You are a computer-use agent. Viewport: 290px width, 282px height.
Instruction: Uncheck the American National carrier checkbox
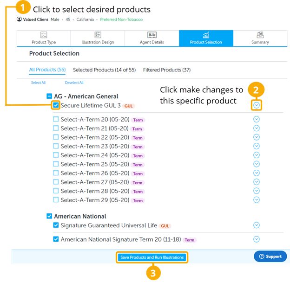tap(49, 216)
